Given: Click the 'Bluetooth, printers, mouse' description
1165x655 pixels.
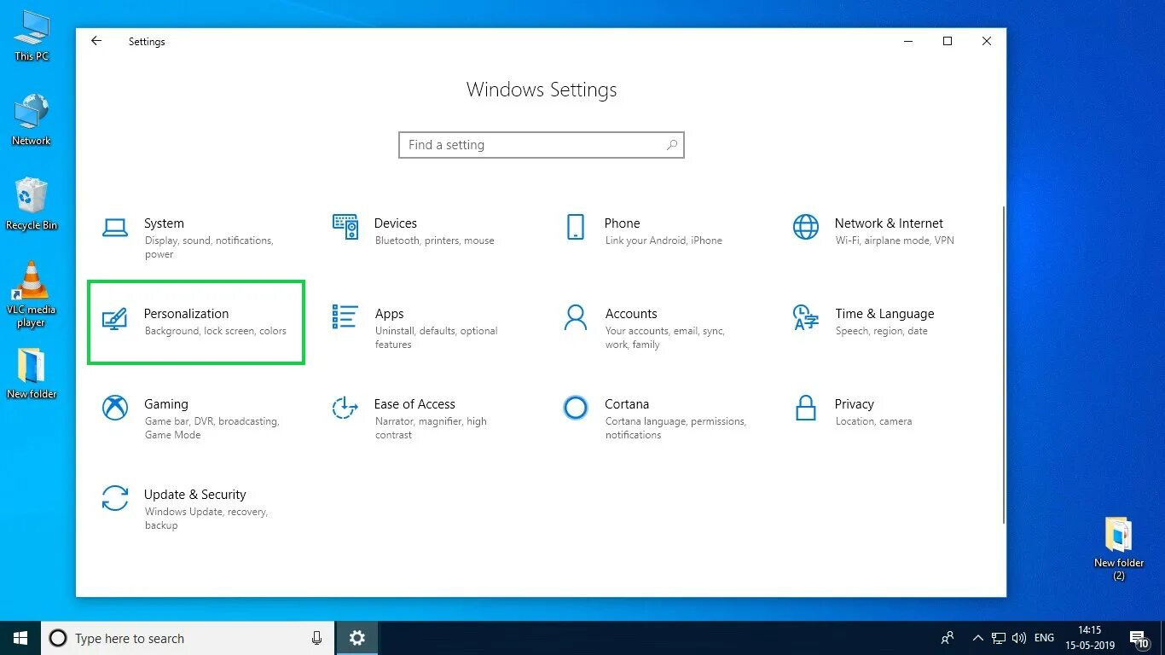Looking at the screenshot, I should tap(434, 241).
